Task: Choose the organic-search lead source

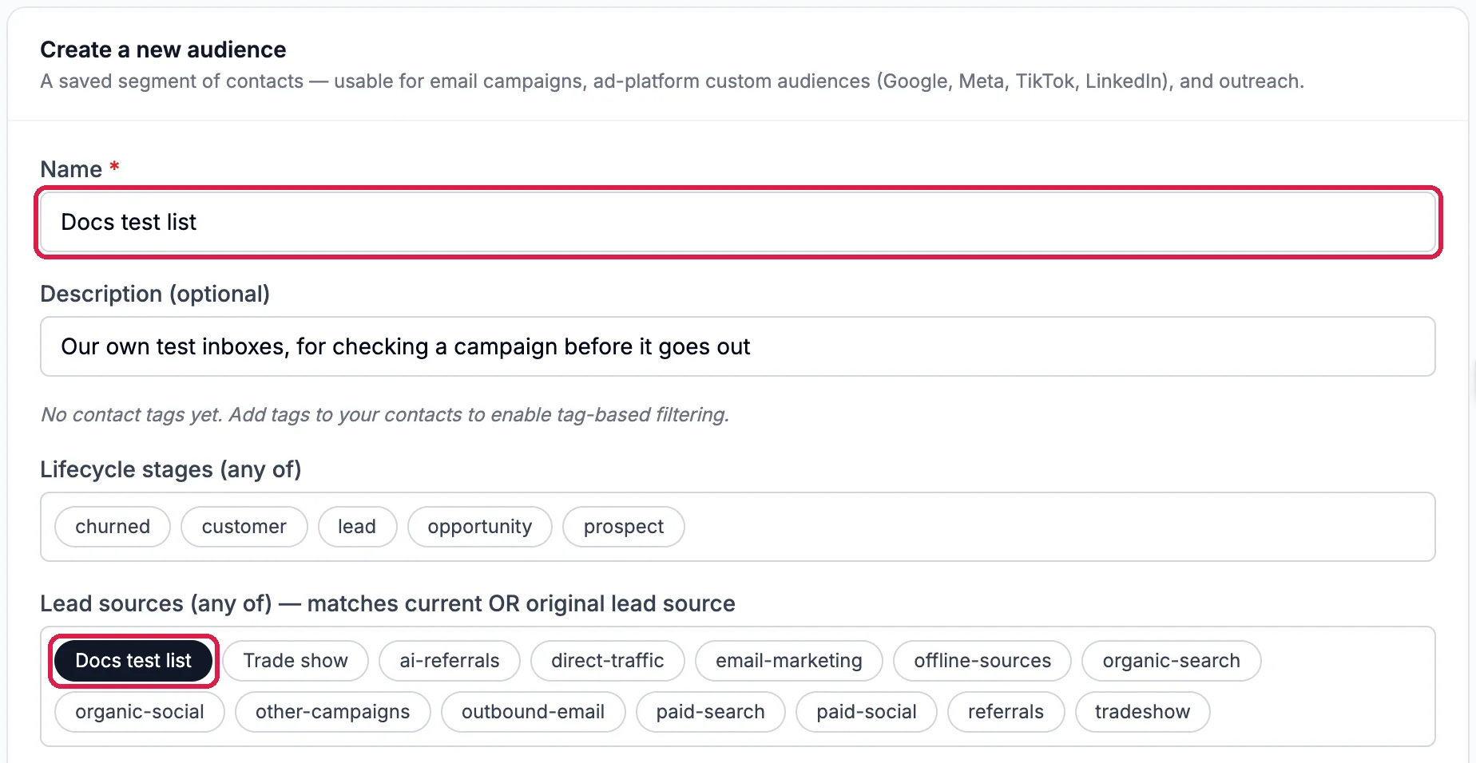Action: [1172, 661]
